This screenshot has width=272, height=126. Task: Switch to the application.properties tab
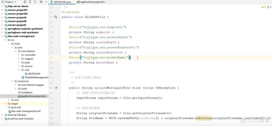[x=93, y=2]
